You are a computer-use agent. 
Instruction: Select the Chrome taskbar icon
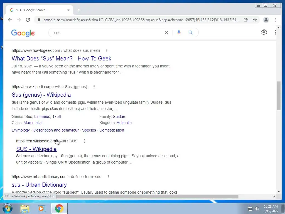59,208
